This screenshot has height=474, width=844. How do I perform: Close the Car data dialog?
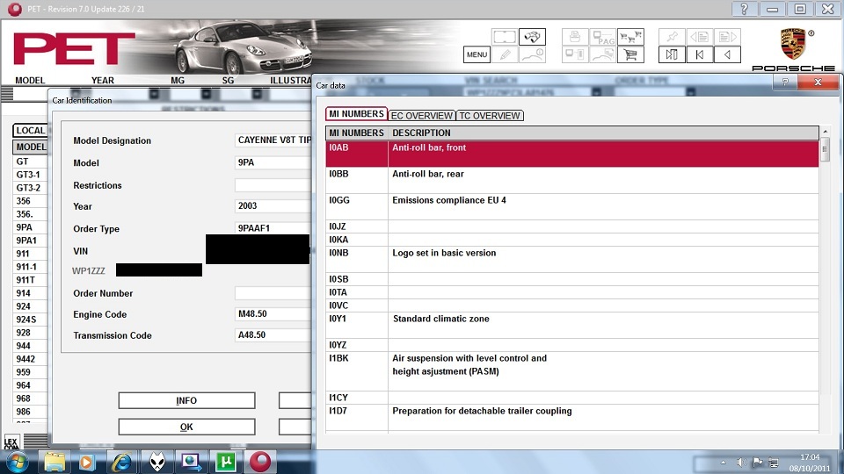click(x=818, y=82)
